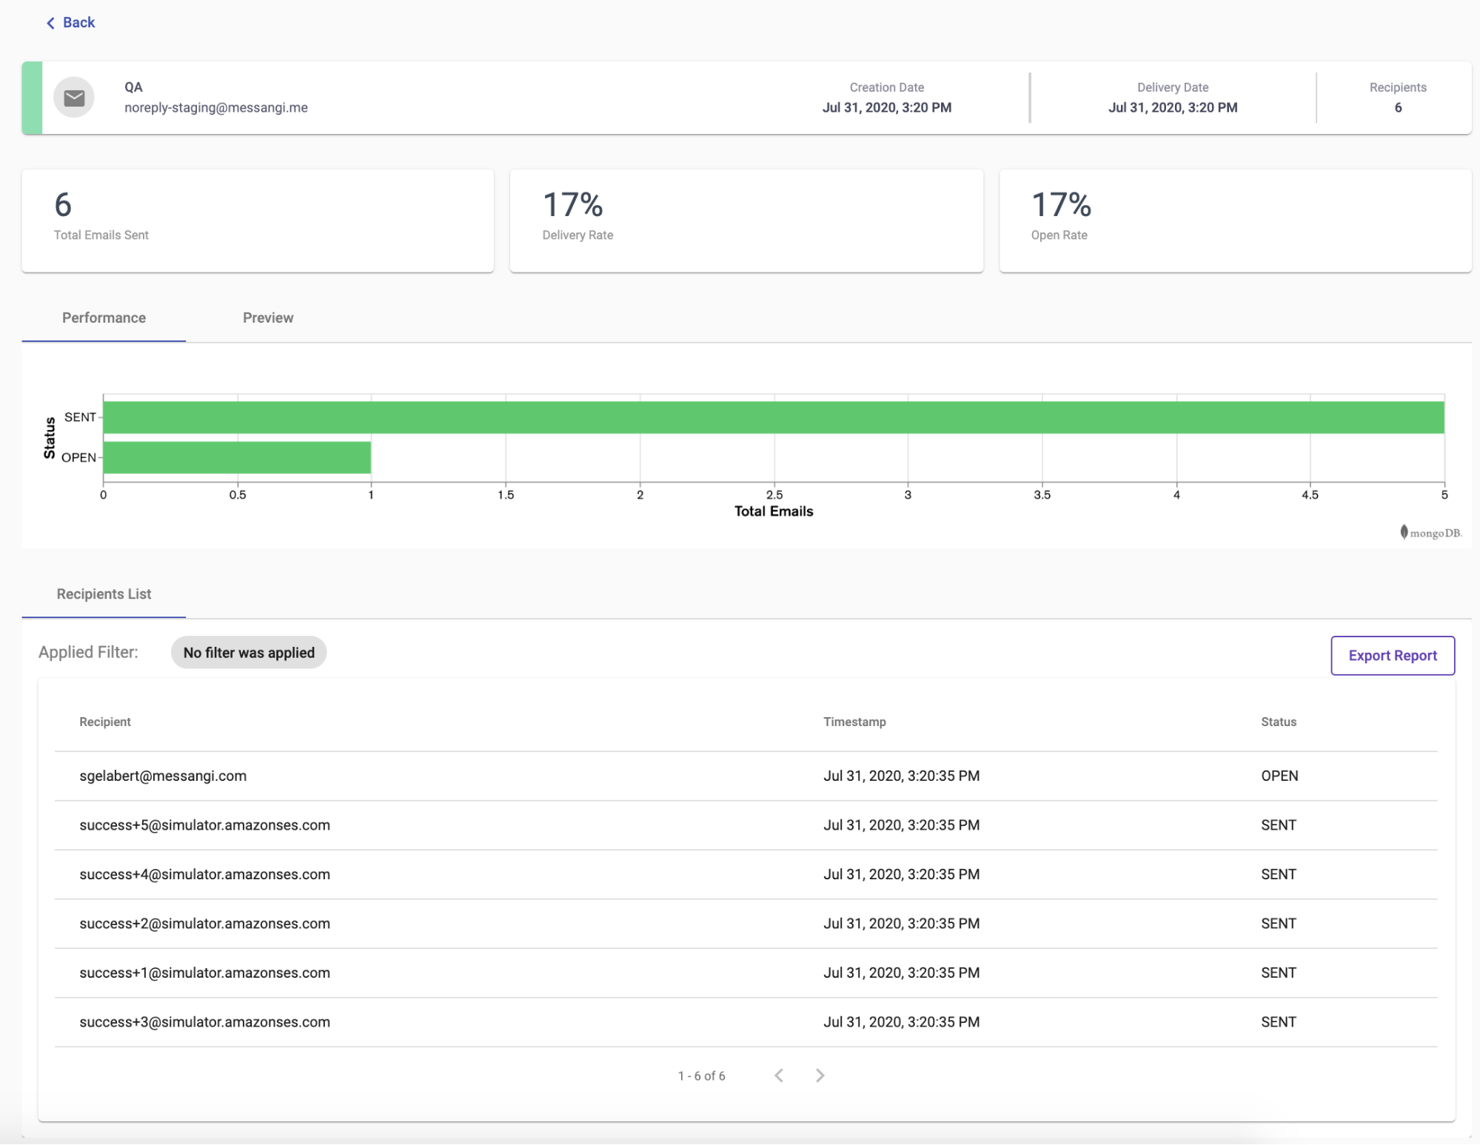
Task: Click the Recipient column header
Action: [105, 722]
